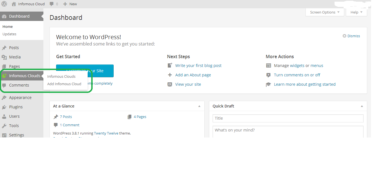
Task: Click the Quick Draft Title field
Action: (x=288, y=118)
